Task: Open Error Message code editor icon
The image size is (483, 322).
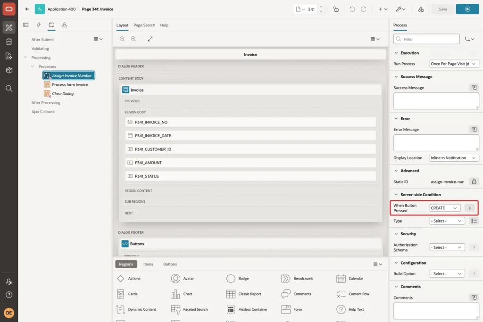Action: click(474, 129)
